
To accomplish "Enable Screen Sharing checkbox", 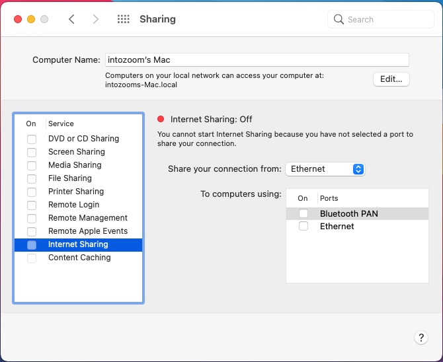I will pyautogui.click(x=32, y=152).
